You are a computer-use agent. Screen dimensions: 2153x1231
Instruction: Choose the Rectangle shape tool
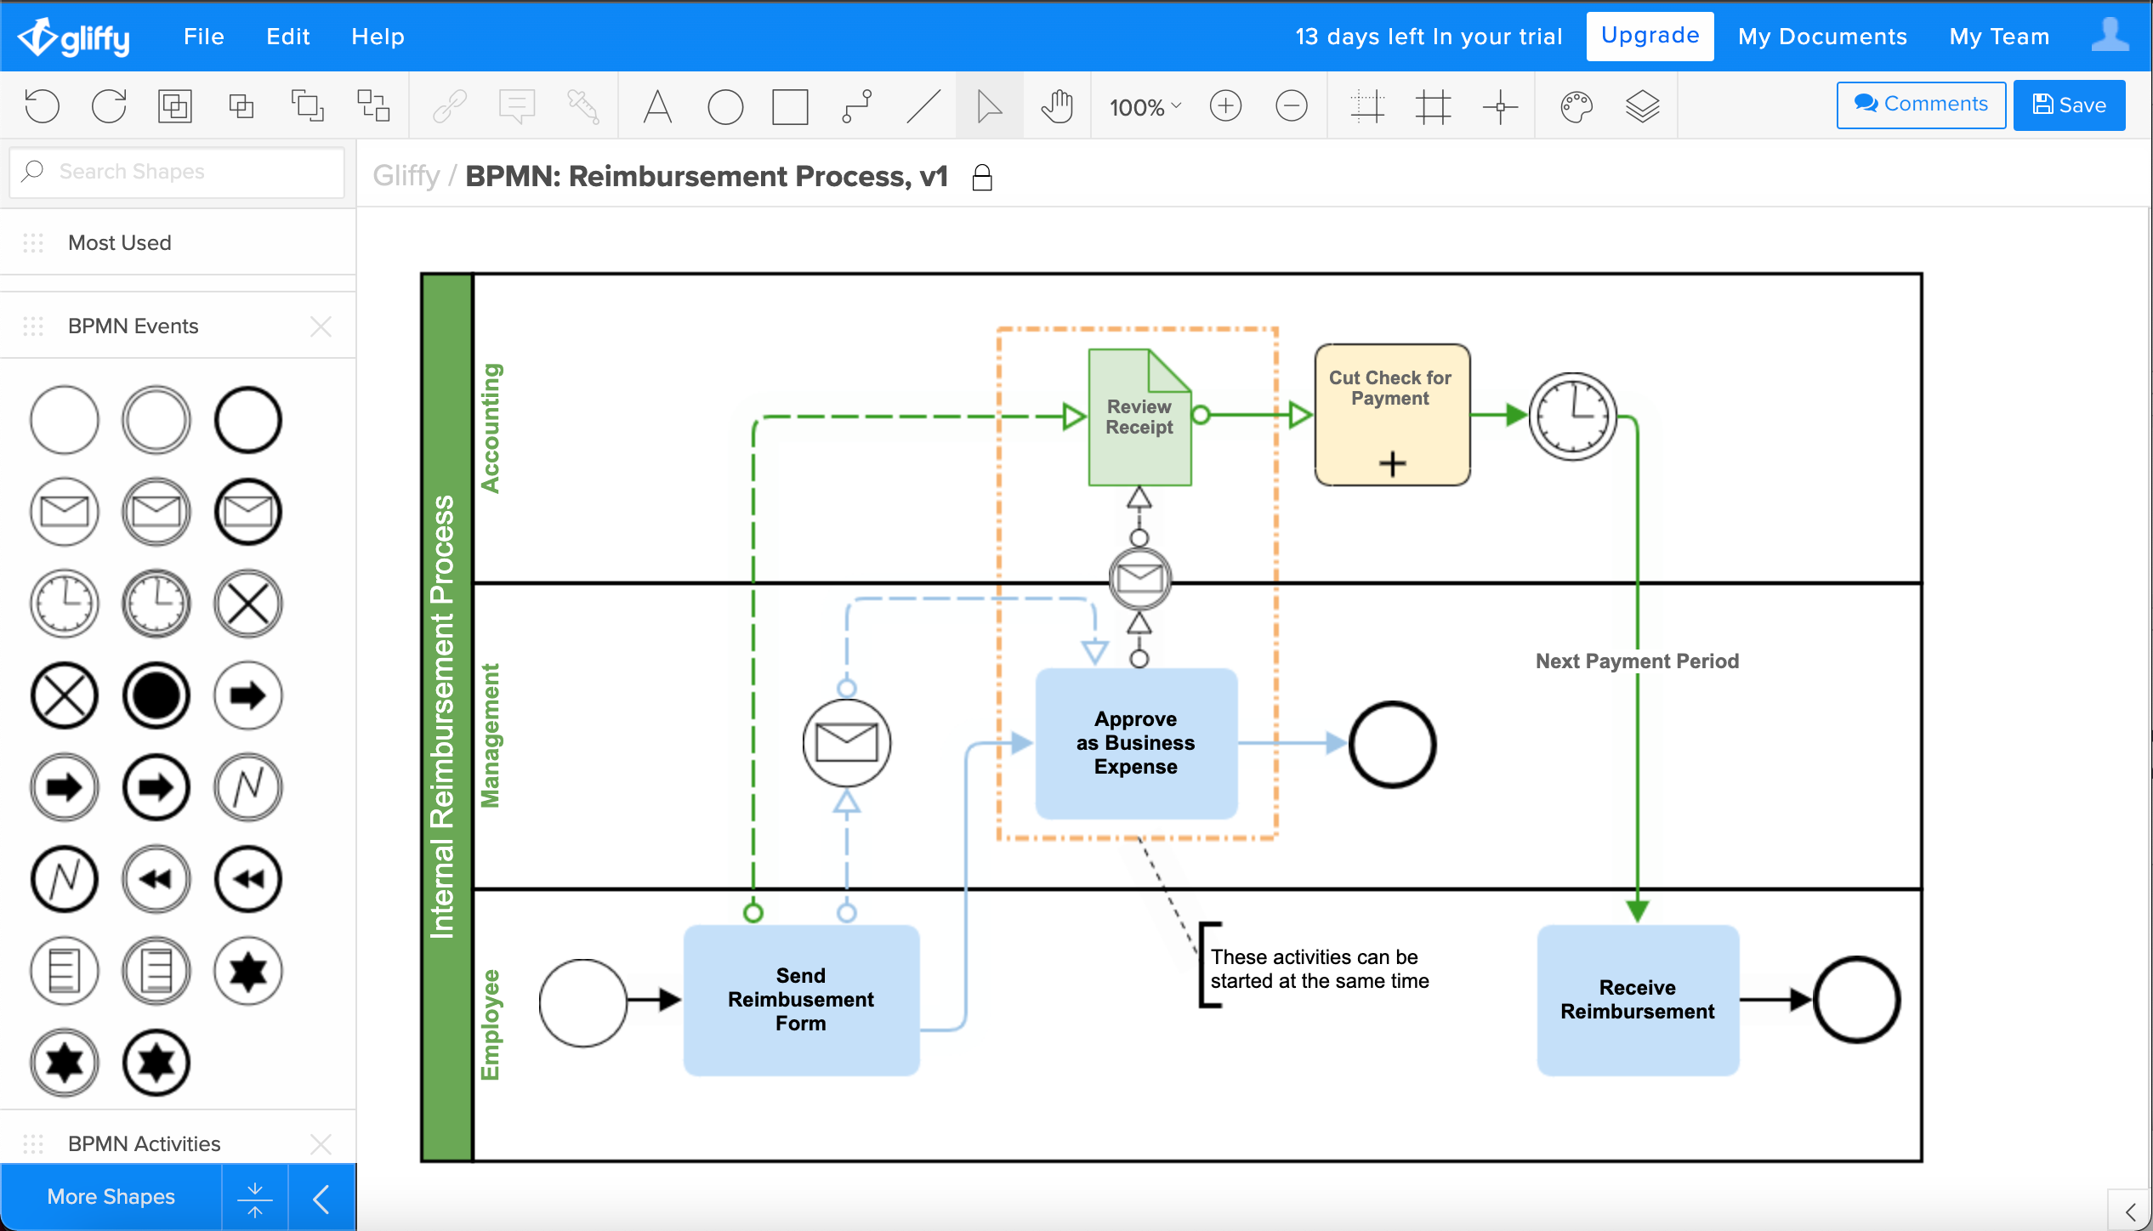coord(790,106)
